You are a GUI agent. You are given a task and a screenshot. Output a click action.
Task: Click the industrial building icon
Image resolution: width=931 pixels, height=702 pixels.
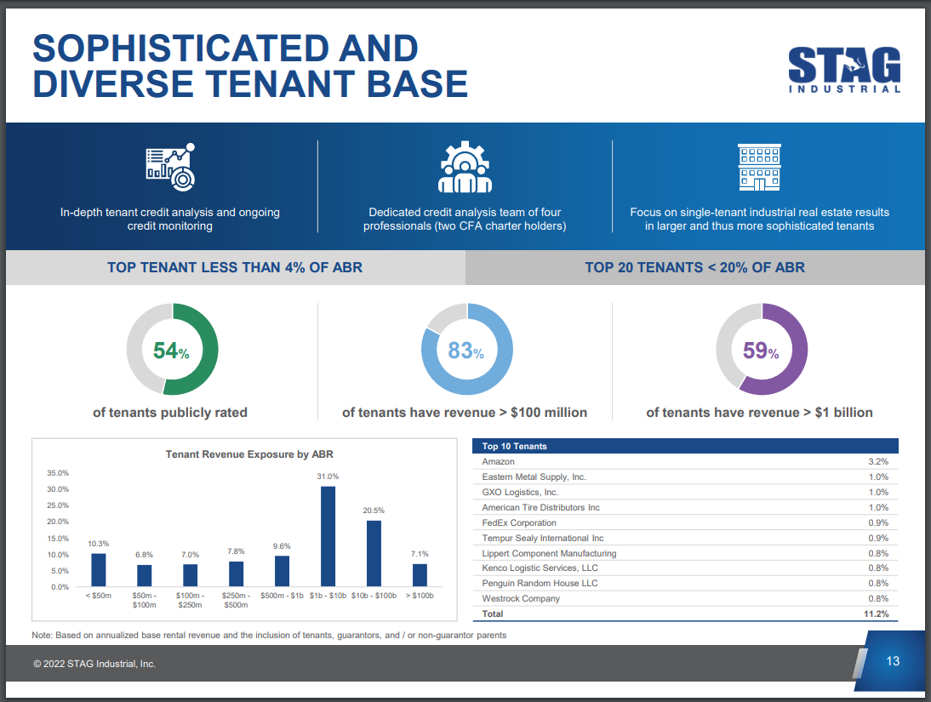point(759,167)
